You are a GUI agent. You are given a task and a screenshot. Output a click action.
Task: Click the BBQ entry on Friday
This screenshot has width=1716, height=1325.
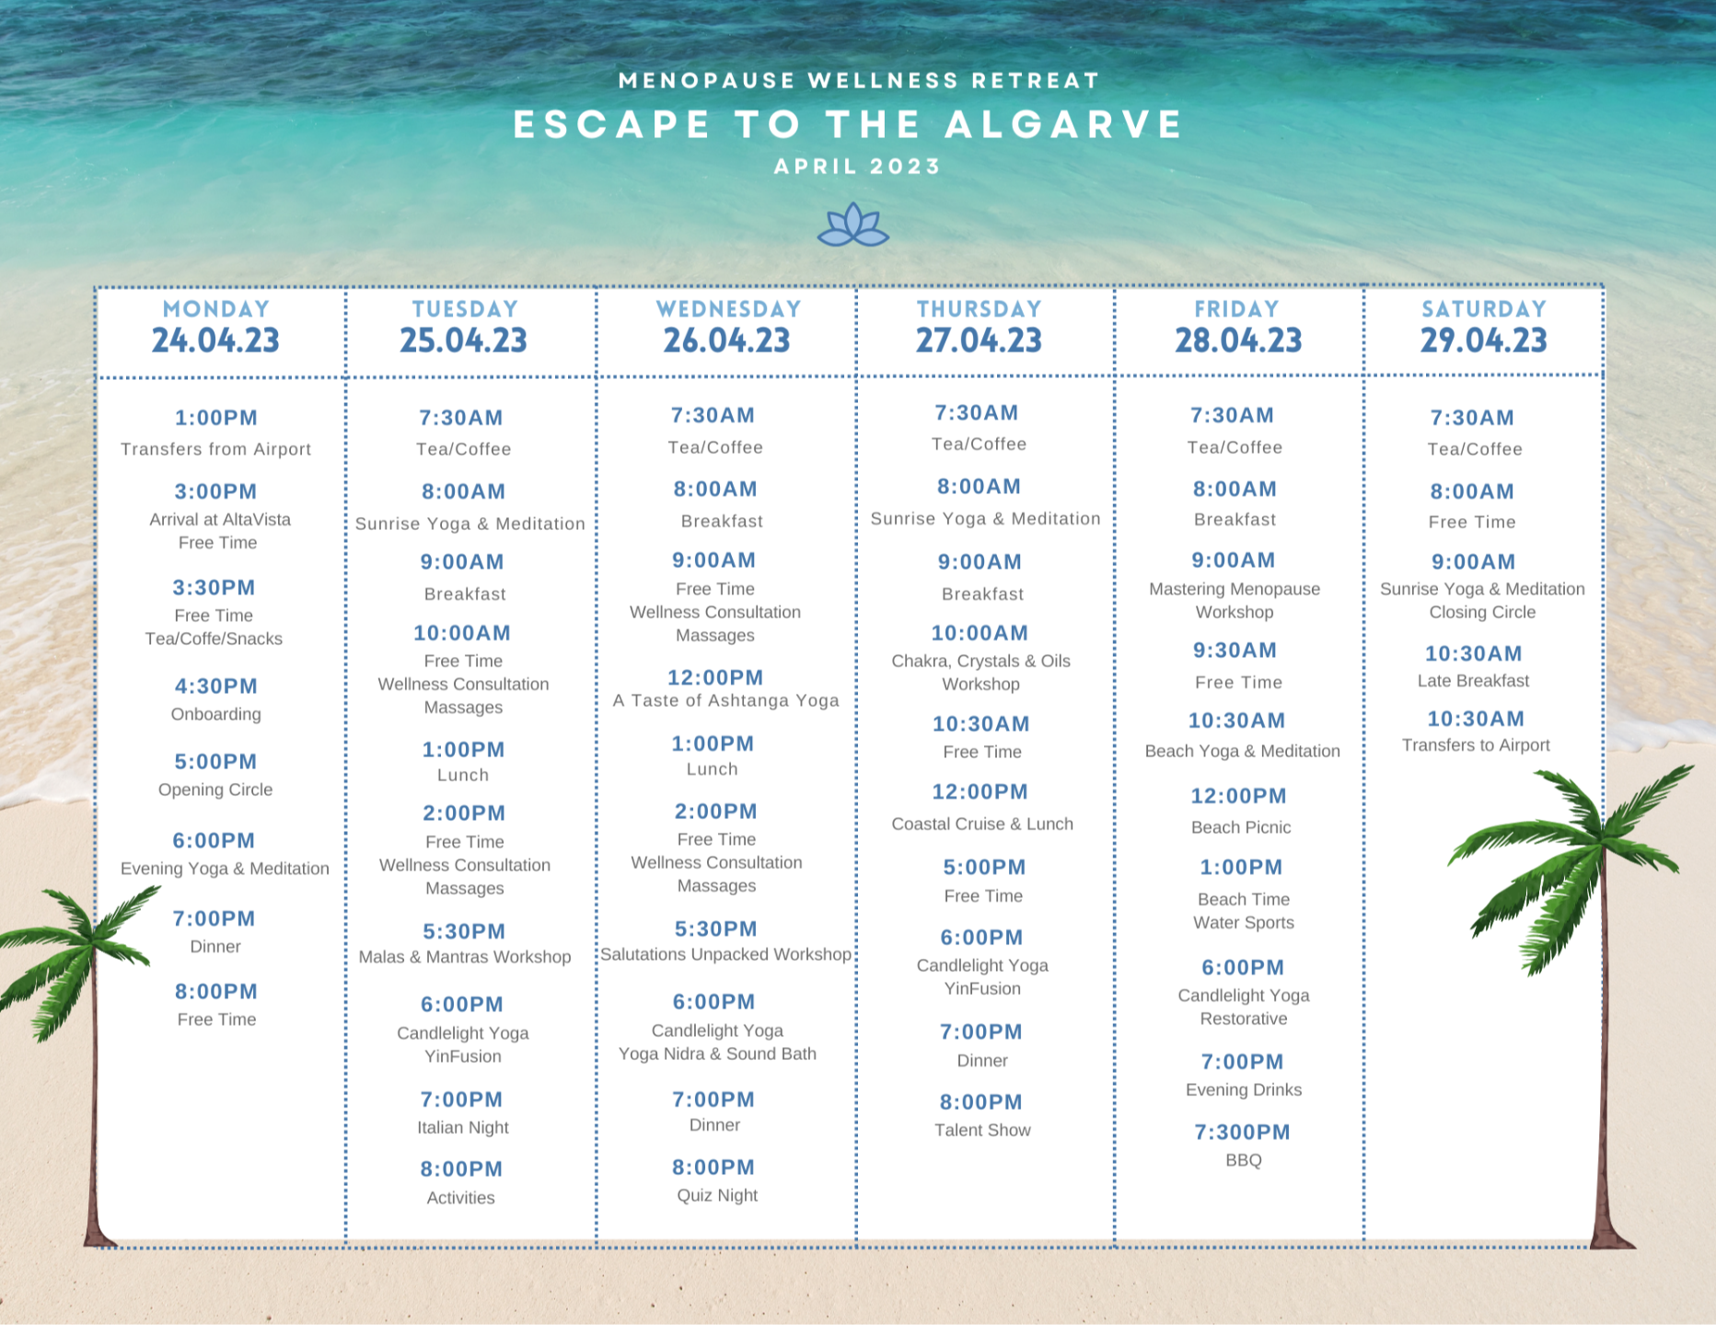pos(1244,1160)
